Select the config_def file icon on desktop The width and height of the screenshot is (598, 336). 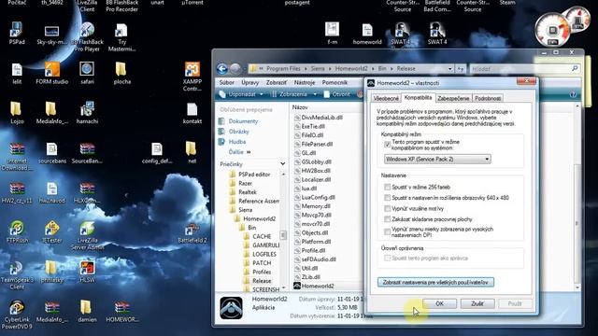coord(157,153)
